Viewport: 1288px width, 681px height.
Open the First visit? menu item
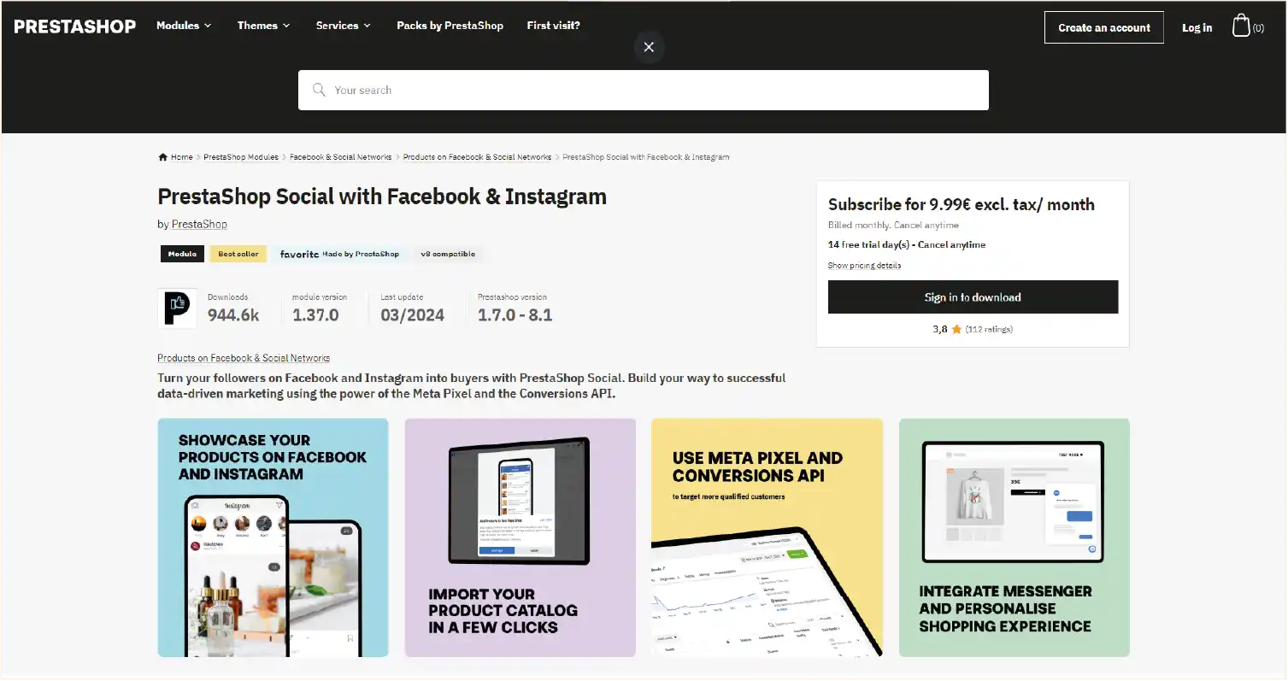[553, 26]
